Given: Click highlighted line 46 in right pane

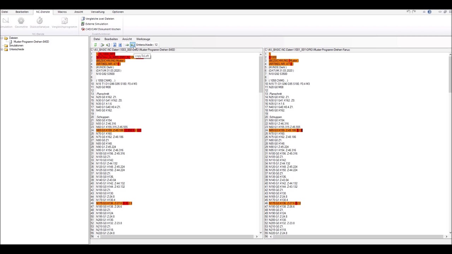Looking at the screenshot, I should 285,203.
